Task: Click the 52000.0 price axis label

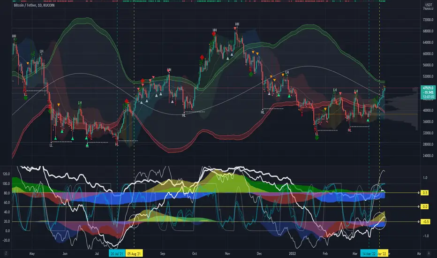Action: tap(428, 76)
